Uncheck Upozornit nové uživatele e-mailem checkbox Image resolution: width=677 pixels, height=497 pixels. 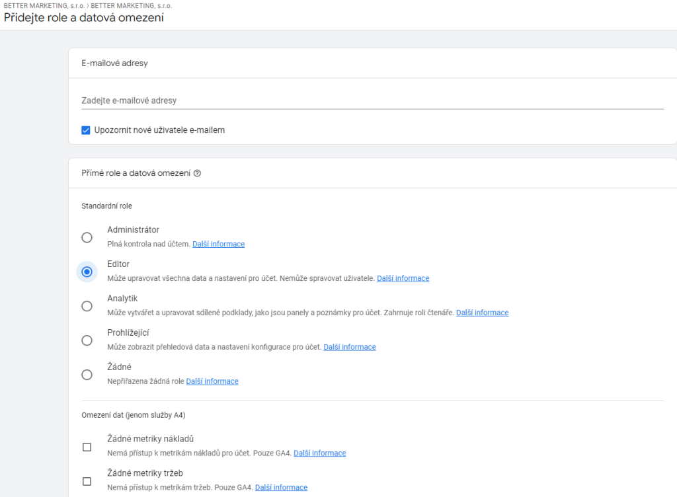pyautogui.click(x=86, y=130)
